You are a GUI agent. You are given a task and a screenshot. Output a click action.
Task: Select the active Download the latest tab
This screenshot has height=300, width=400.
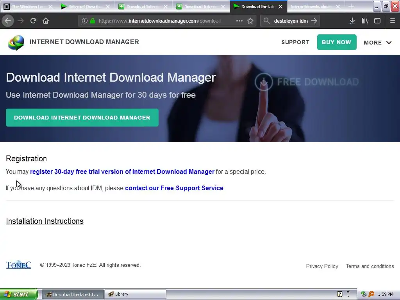click(258, 7)
